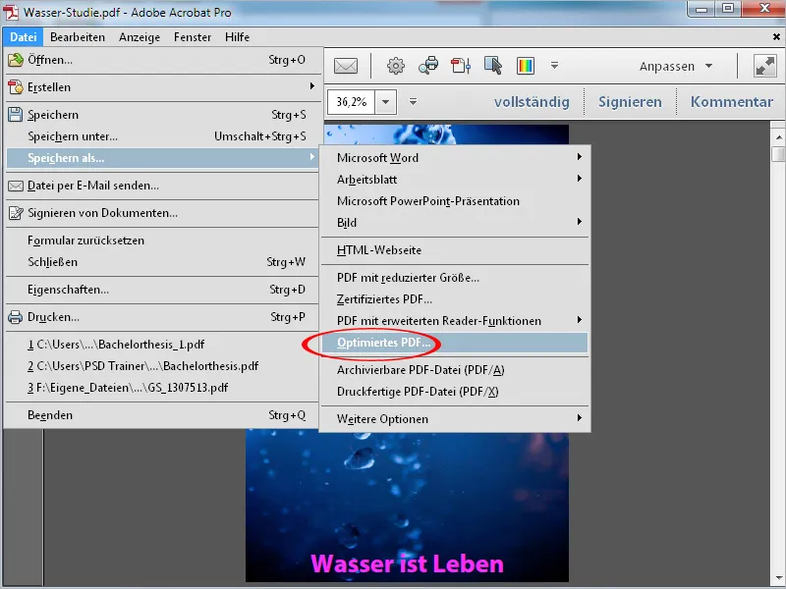Viewport: 786px width, 589px height.
Task: Click the color spectrum toolbar icon
Action: point(525,66)
